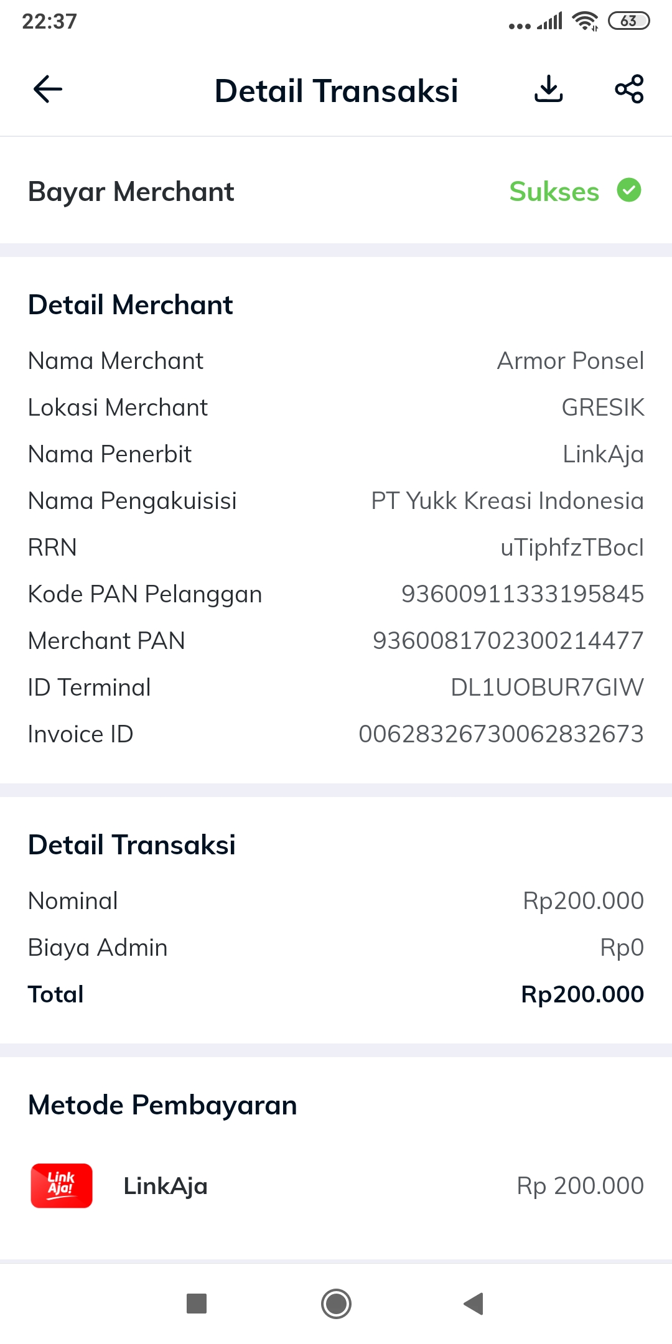
Task: Share the transaction details
Action: click(629, 89)
